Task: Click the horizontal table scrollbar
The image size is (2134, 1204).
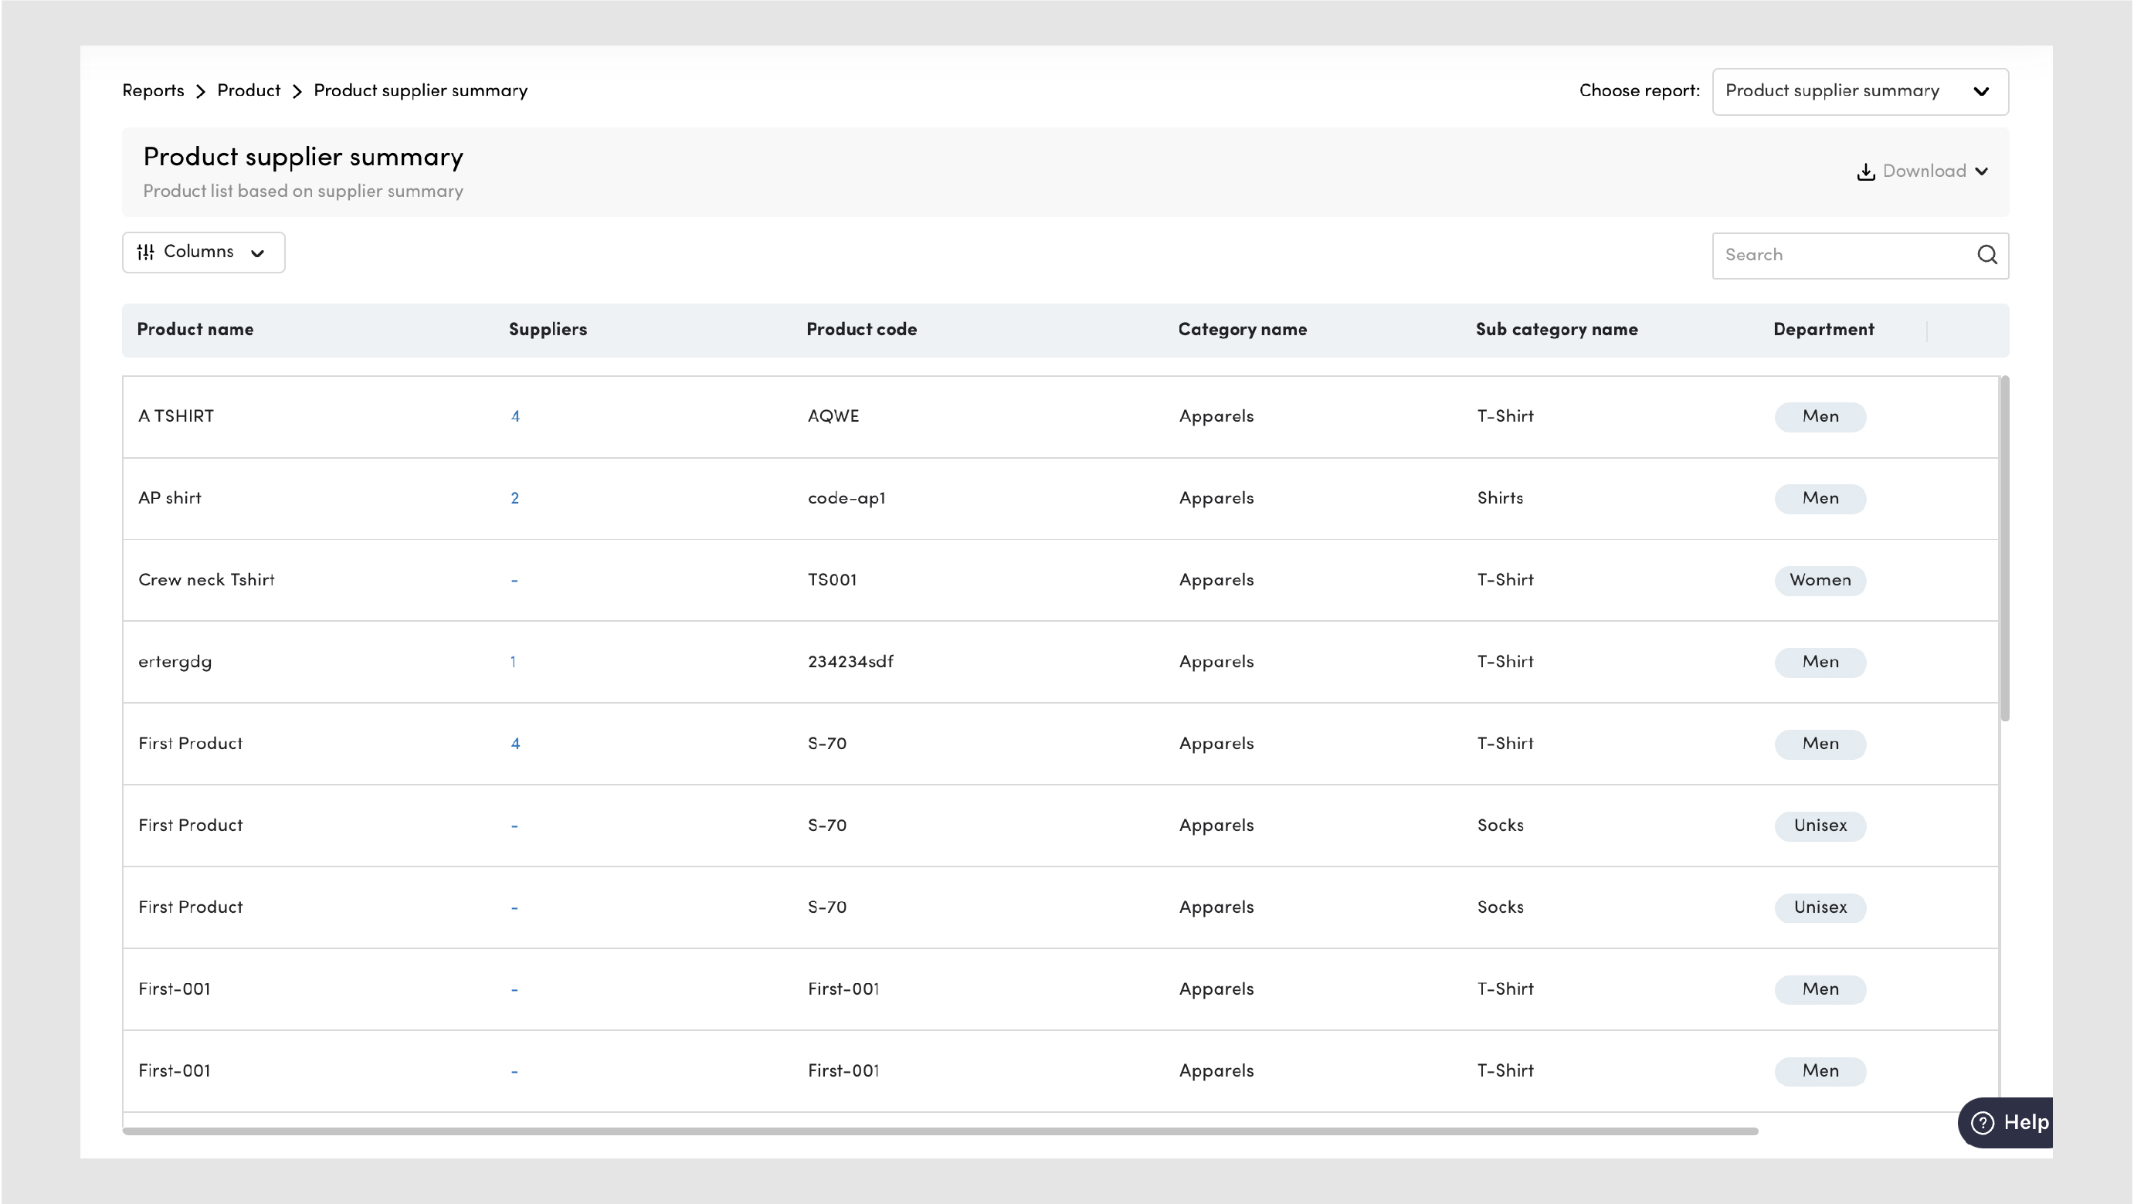Action: [x=939, y=1131]
